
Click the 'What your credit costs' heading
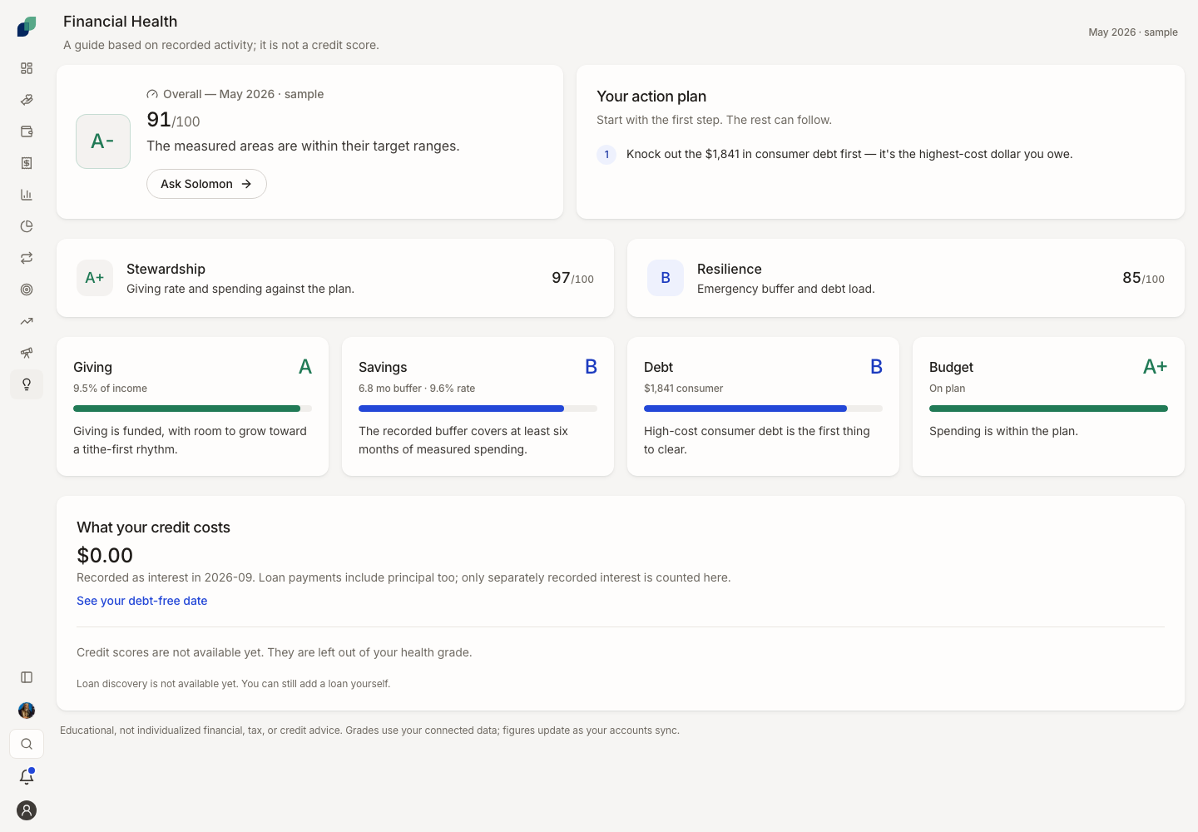pos(153,527)
